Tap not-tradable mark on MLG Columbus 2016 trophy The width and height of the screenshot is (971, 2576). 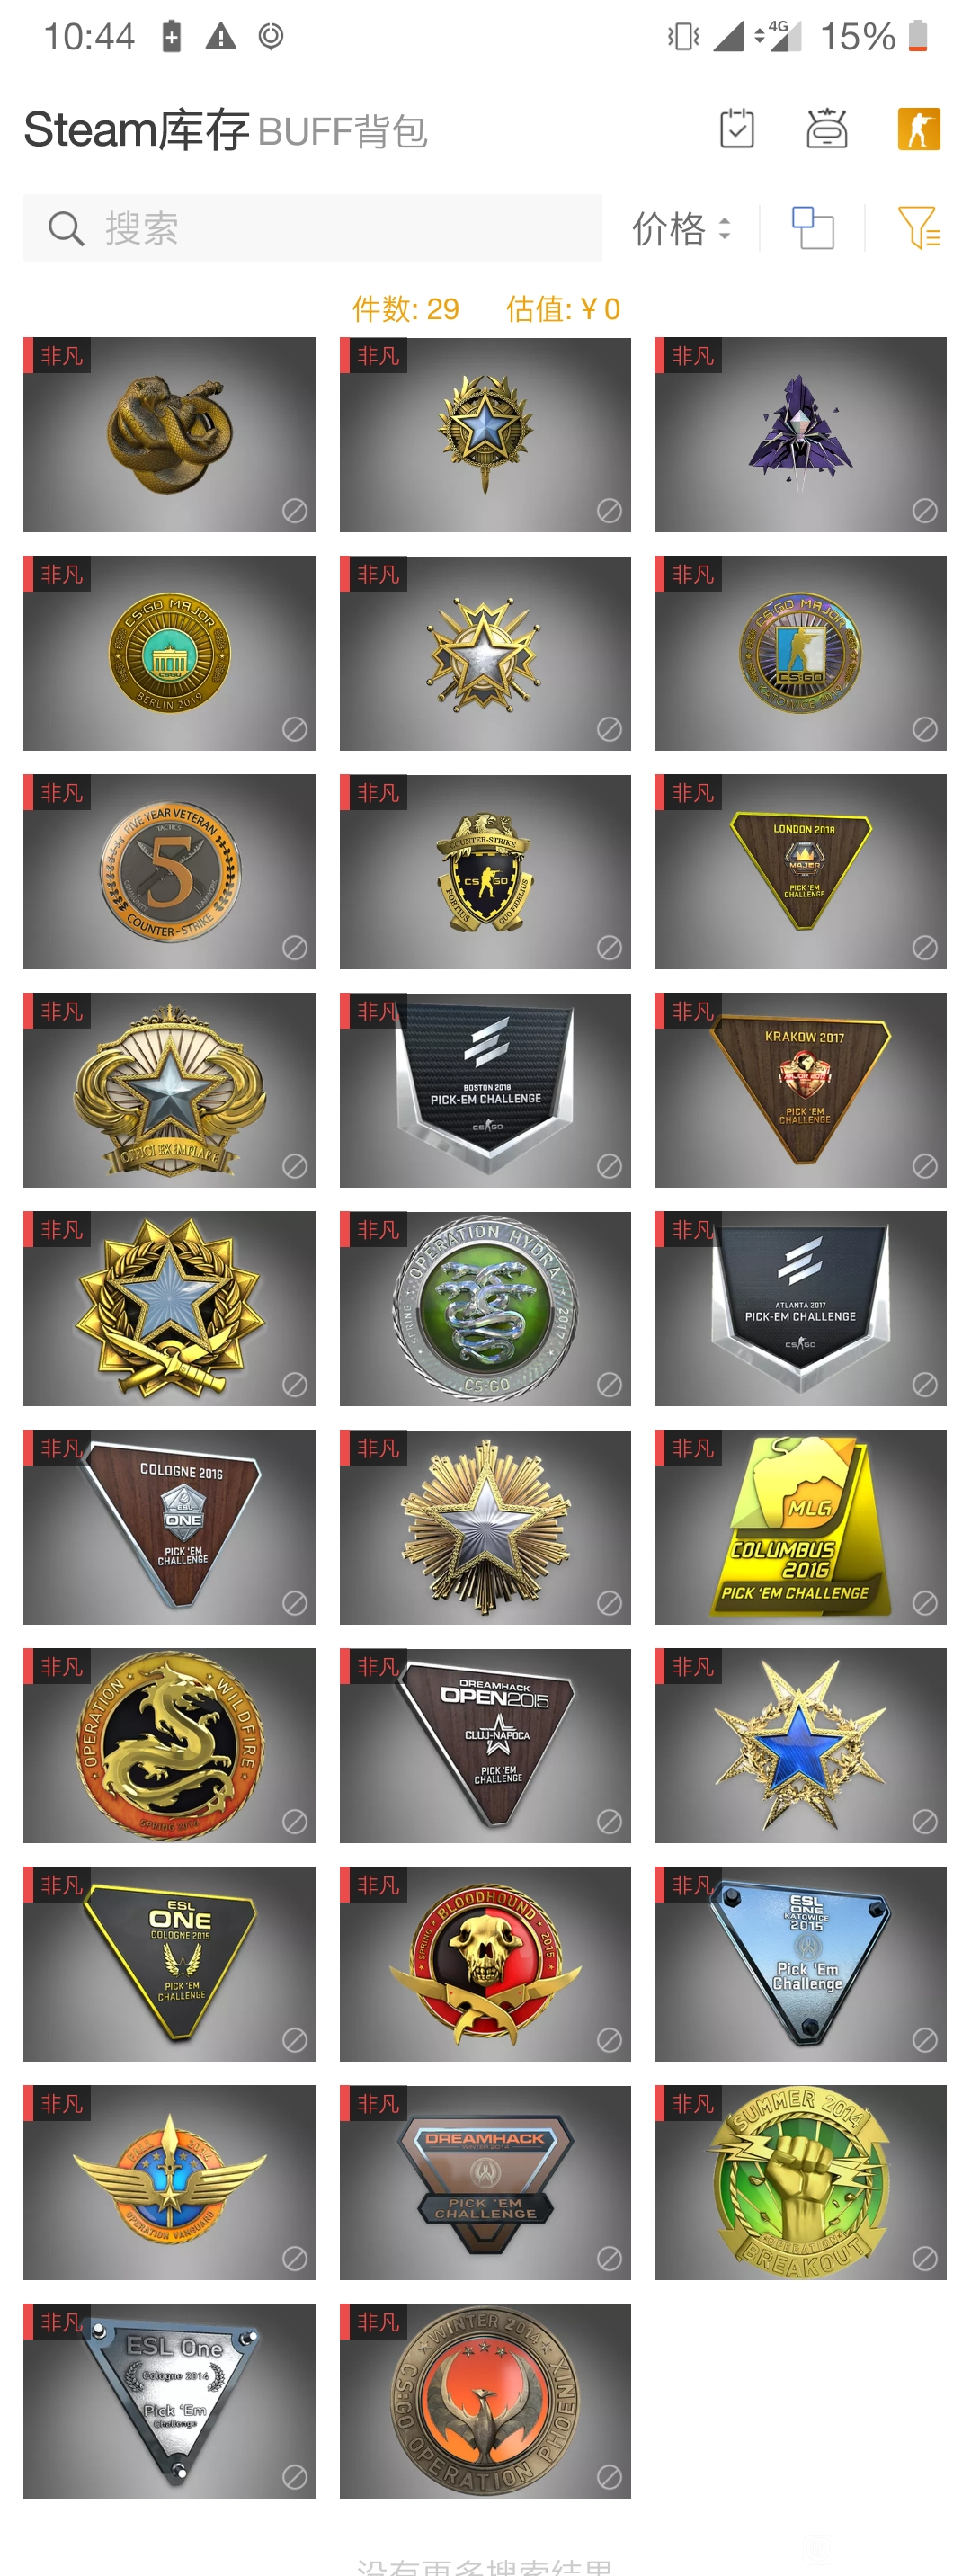click(925, 1603)
